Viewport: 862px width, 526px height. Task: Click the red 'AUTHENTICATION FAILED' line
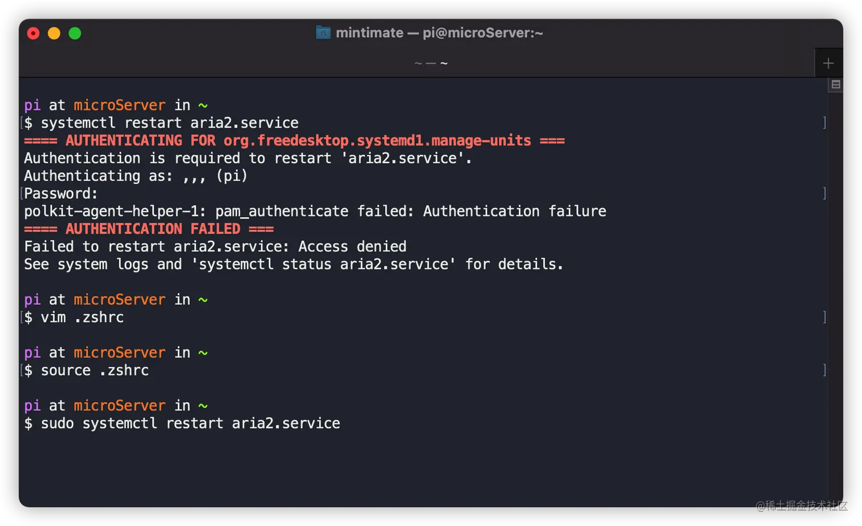coord(149,229)
